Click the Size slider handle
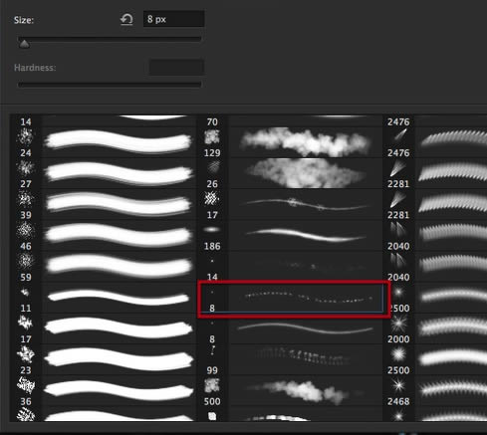Image resolution: width=487 pixels, height=435 pixels. coord(24,44)
